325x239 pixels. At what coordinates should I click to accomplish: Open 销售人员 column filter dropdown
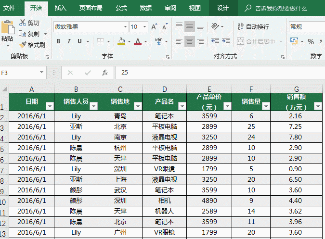point(94,106)
